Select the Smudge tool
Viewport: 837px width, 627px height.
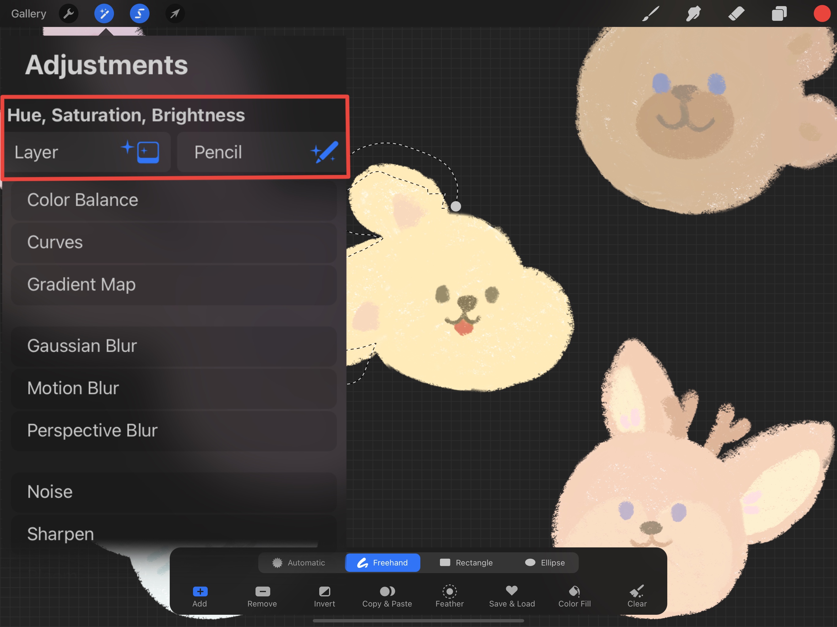[x=693, y=13]
